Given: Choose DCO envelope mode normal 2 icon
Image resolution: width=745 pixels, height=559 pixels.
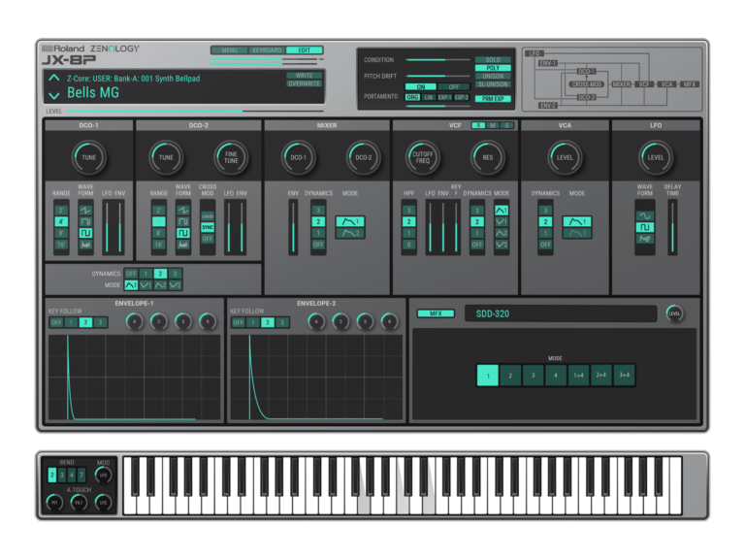Looking at the screenshot, I should coord(161,285).
